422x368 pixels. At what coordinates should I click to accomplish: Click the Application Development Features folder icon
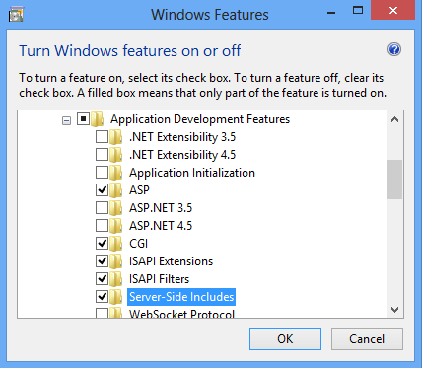click(97, 119)
